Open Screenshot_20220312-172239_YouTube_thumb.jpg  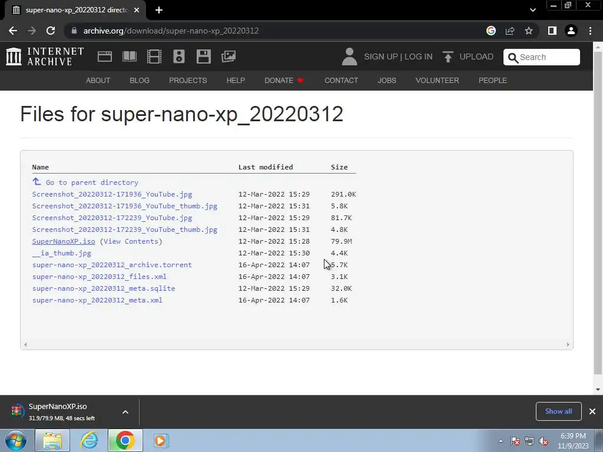click(x=125, y=230)
